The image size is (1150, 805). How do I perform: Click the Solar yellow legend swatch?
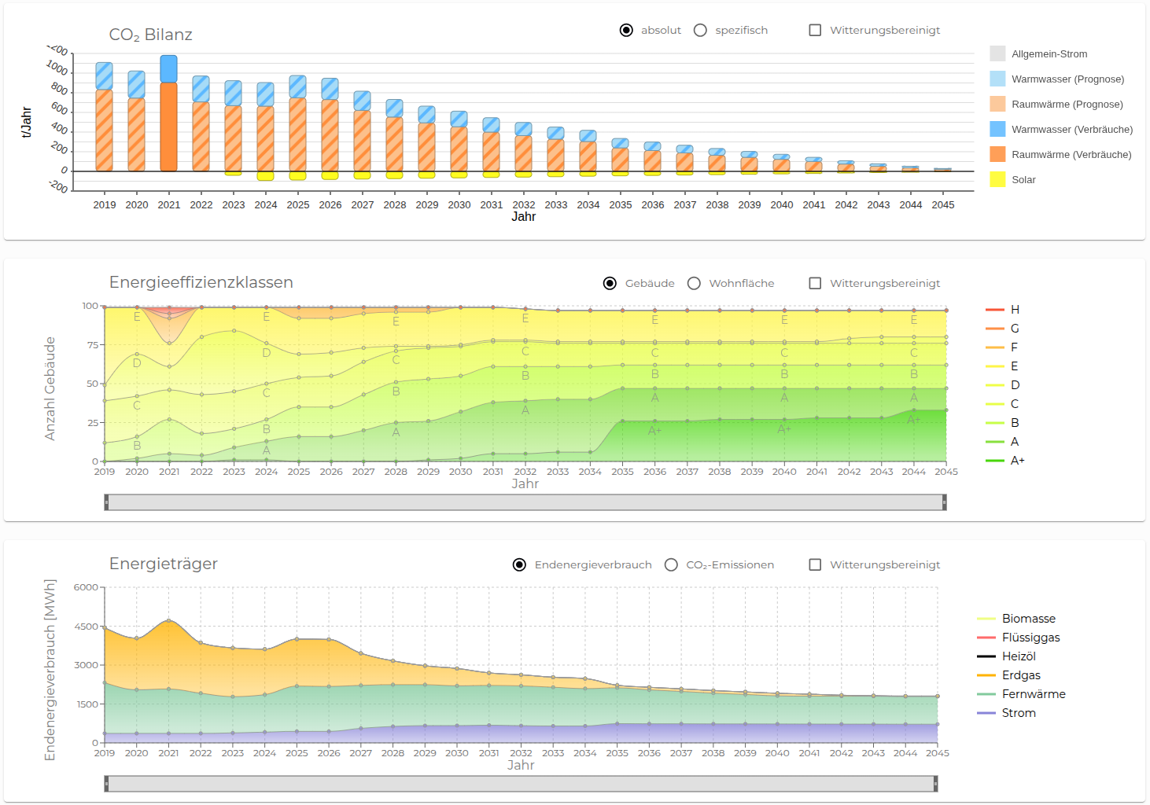tap(997, 179)
